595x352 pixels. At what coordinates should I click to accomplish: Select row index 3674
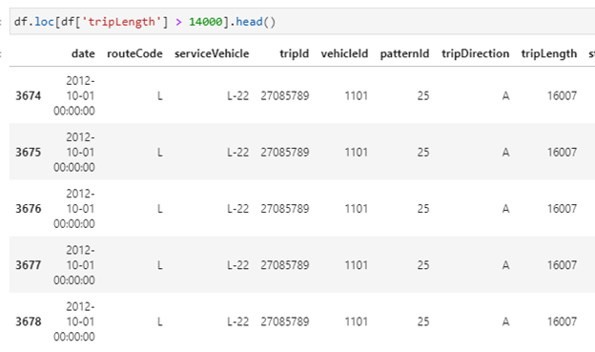coord(28,95)
